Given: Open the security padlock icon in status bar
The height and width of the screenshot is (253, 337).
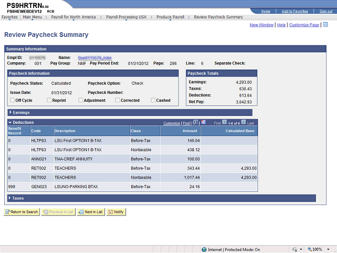Looking at the screenshot, I should [295, 249].
